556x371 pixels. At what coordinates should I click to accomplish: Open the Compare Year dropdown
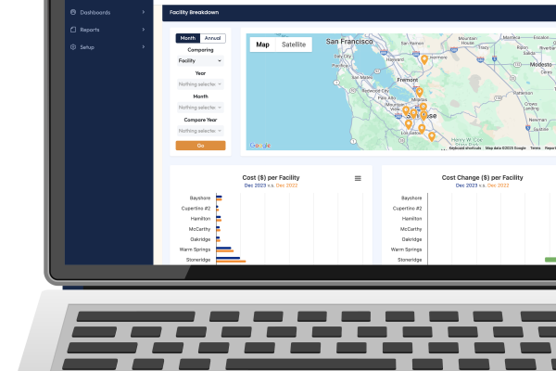(200, 130)
